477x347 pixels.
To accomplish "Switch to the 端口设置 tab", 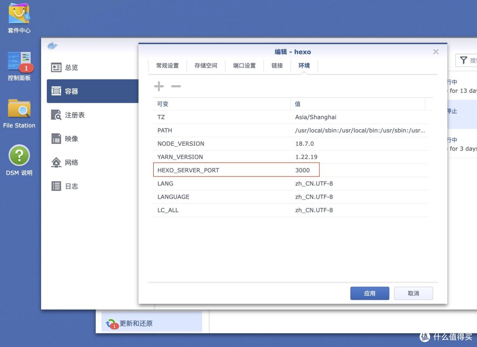I will (244, 65).
